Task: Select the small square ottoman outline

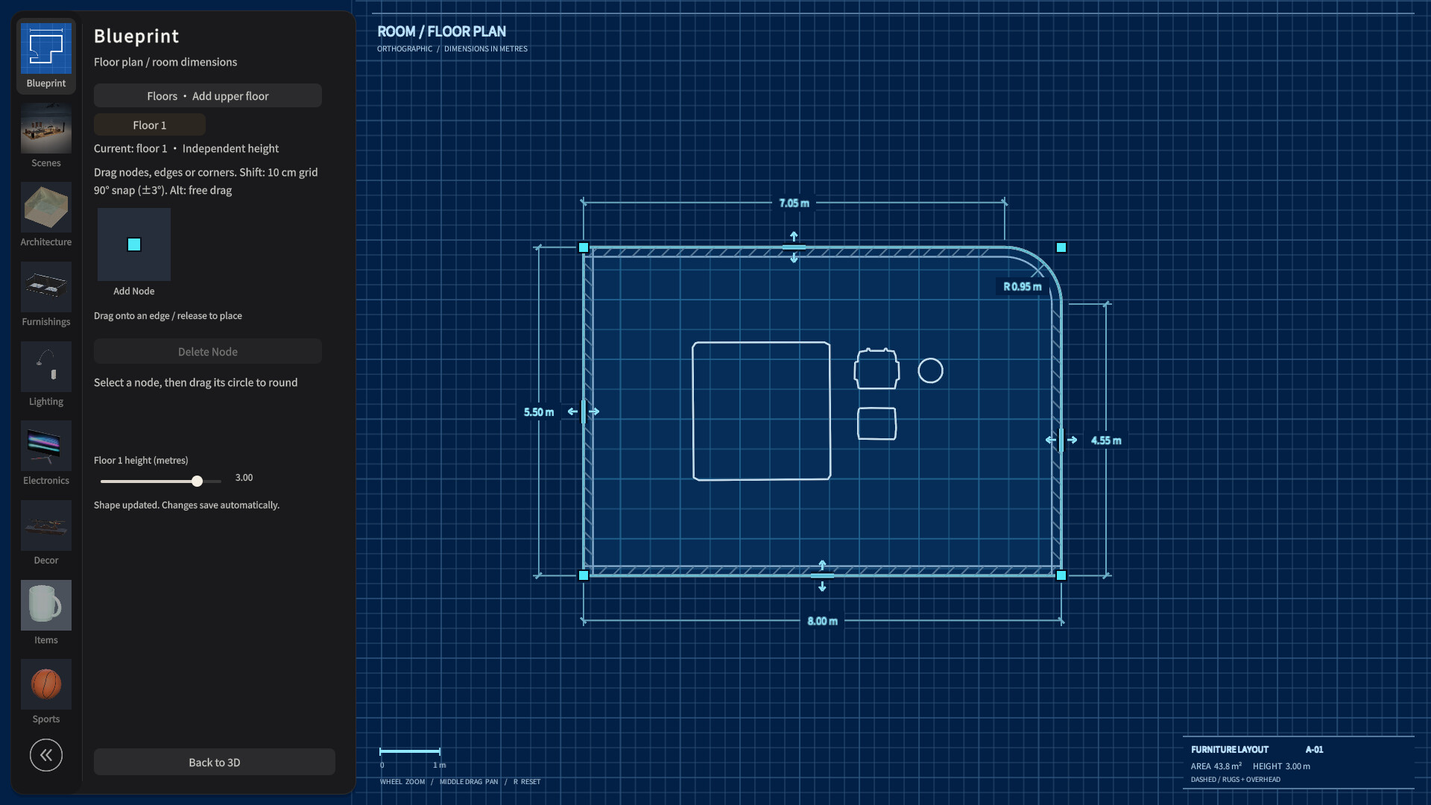Action: [876, 424]
